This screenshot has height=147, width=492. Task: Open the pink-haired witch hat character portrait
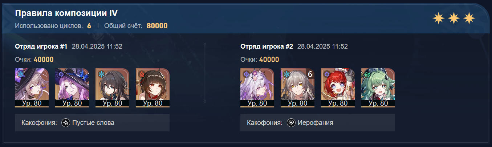(x=72, y=87)
